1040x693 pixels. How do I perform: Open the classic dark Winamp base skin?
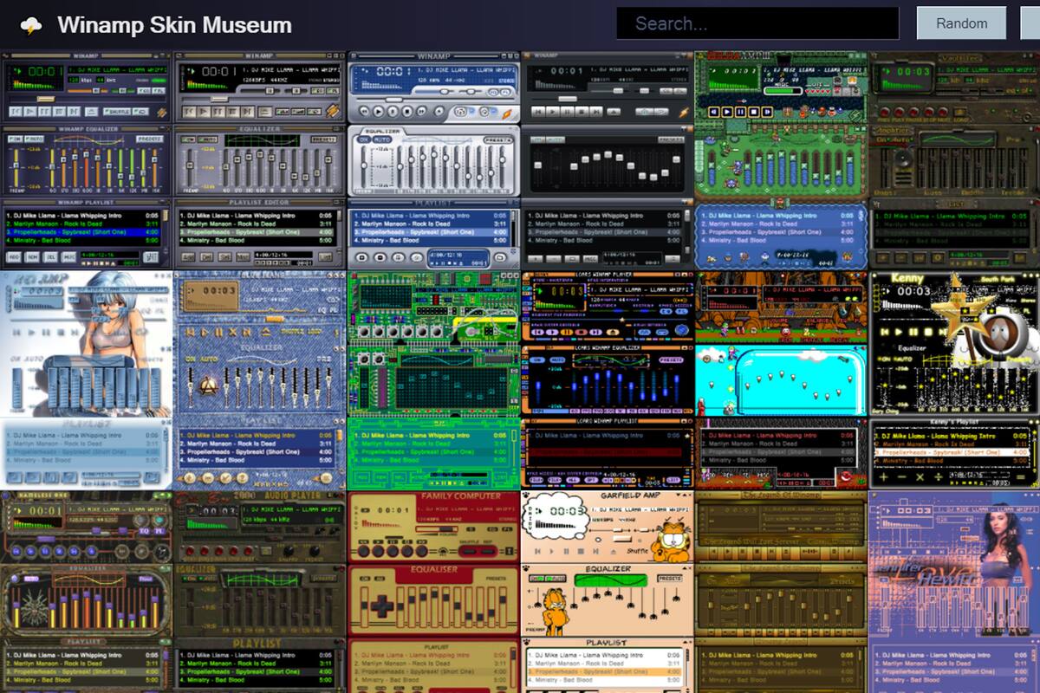tap(87, 160)
